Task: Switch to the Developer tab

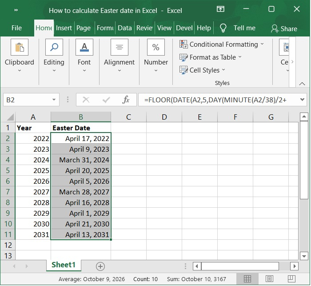Action: point(184,28)
